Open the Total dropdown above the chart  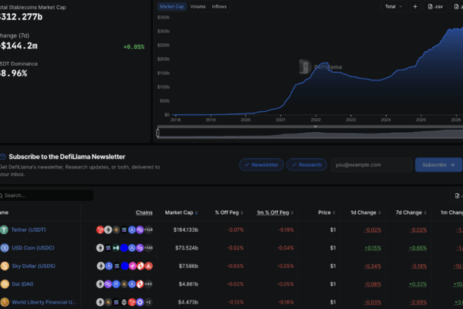pos(394,6)
